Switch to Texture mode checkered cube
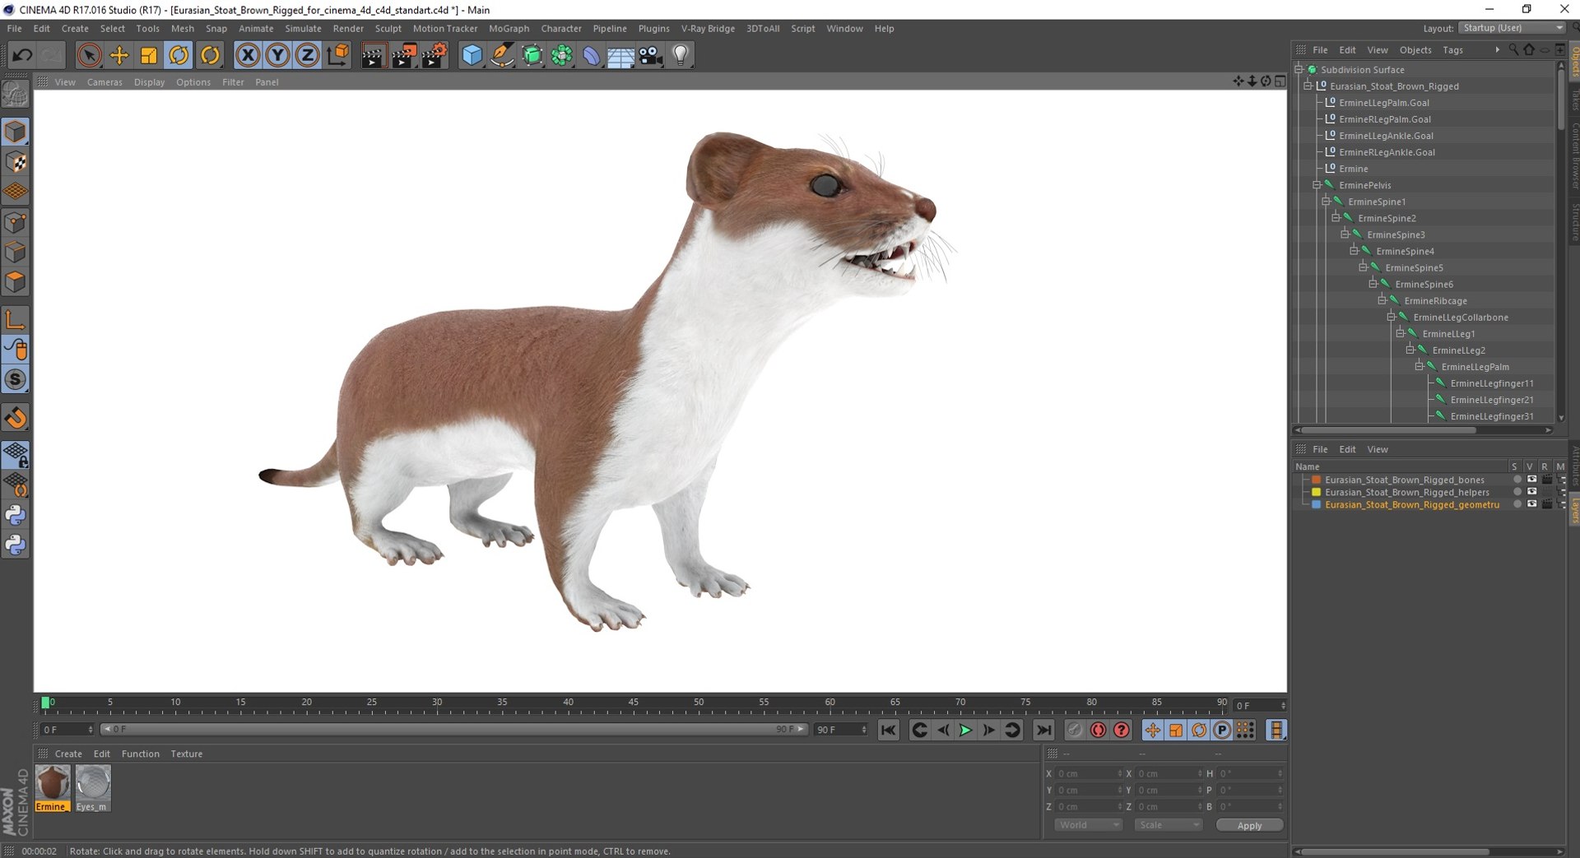Screen dimensions: 1580x858 point(16,162)
